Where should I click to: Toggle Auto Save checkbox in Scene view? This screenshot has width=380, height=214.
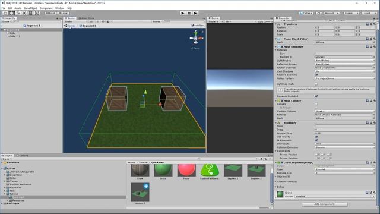pos(192,26)
